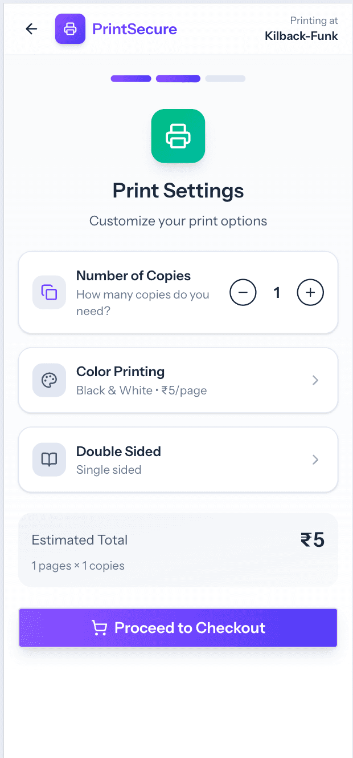Click the Estimated Total summary
The width and height of the screenshot is (353, 758).
click(178, 550)
